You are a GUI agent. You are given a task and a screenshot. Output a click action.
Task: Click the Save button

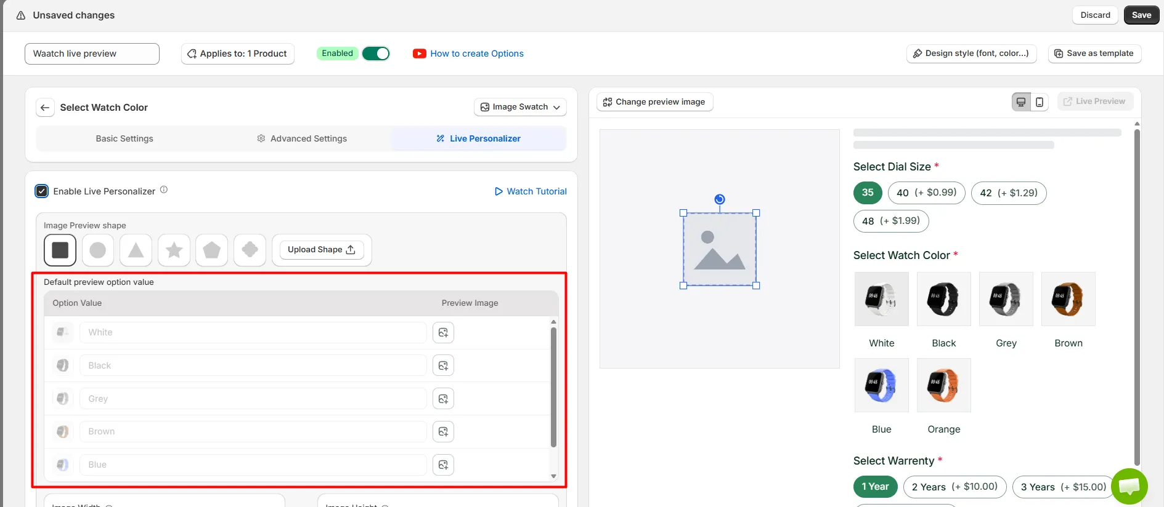(1141, 15)
